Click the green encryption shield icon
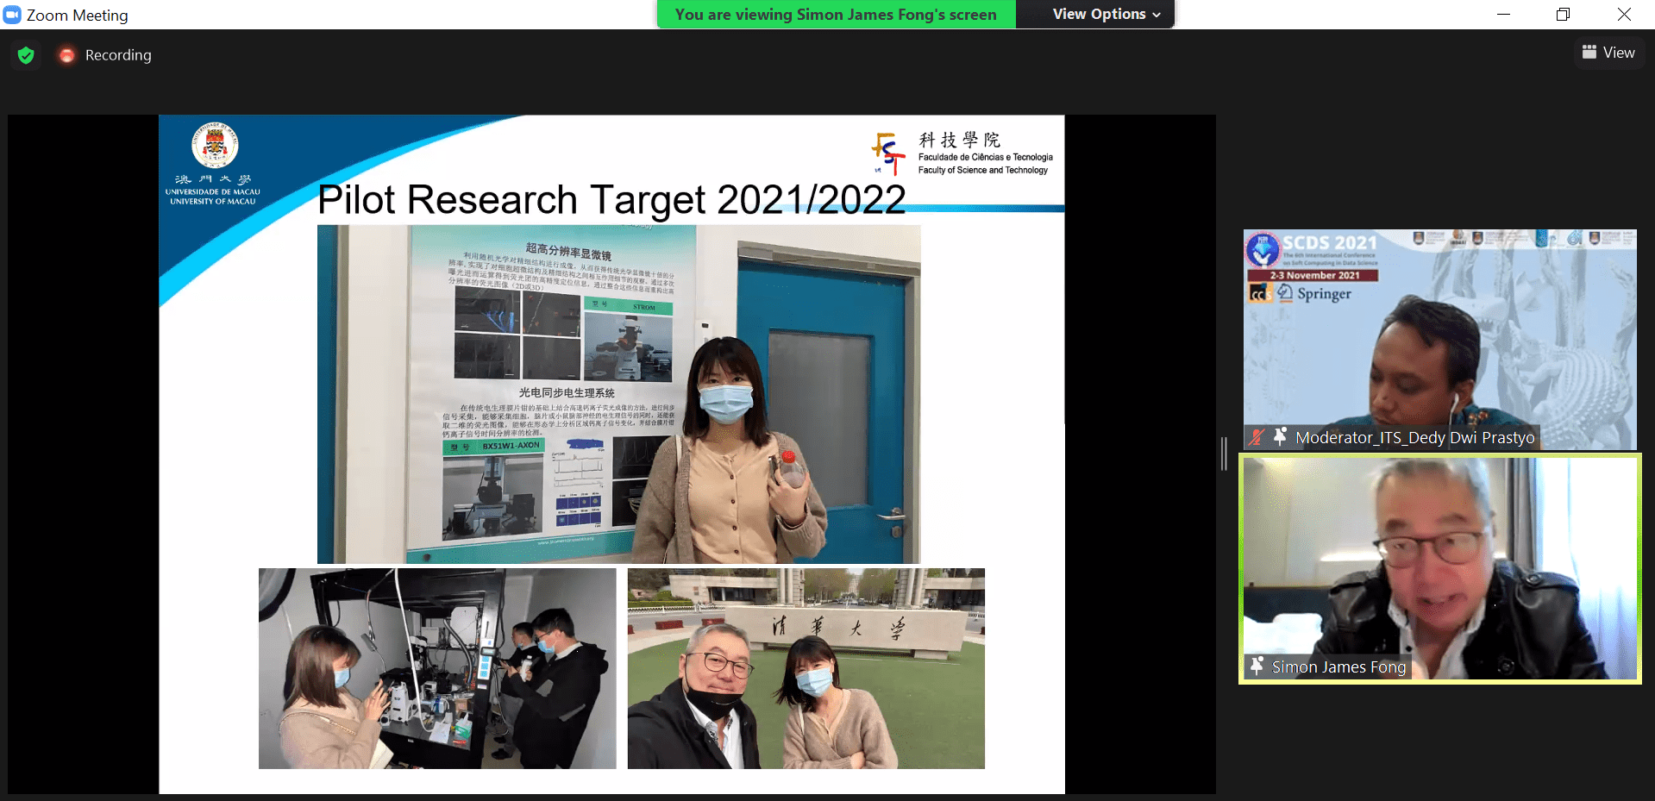Screen dimensions: 1655x801 [26, 55]
